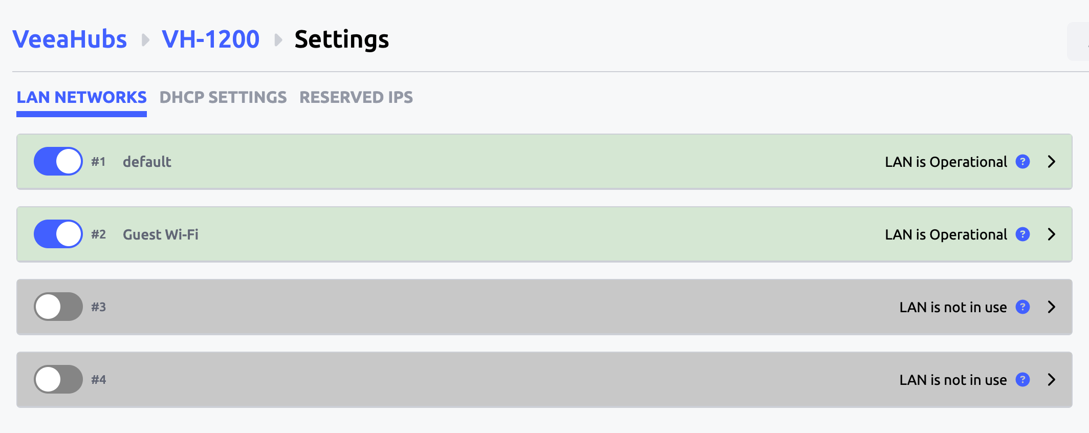Open the VH-1200 breadcrumb link
This screenshot has height=433, width=1089.
[210, 38]
